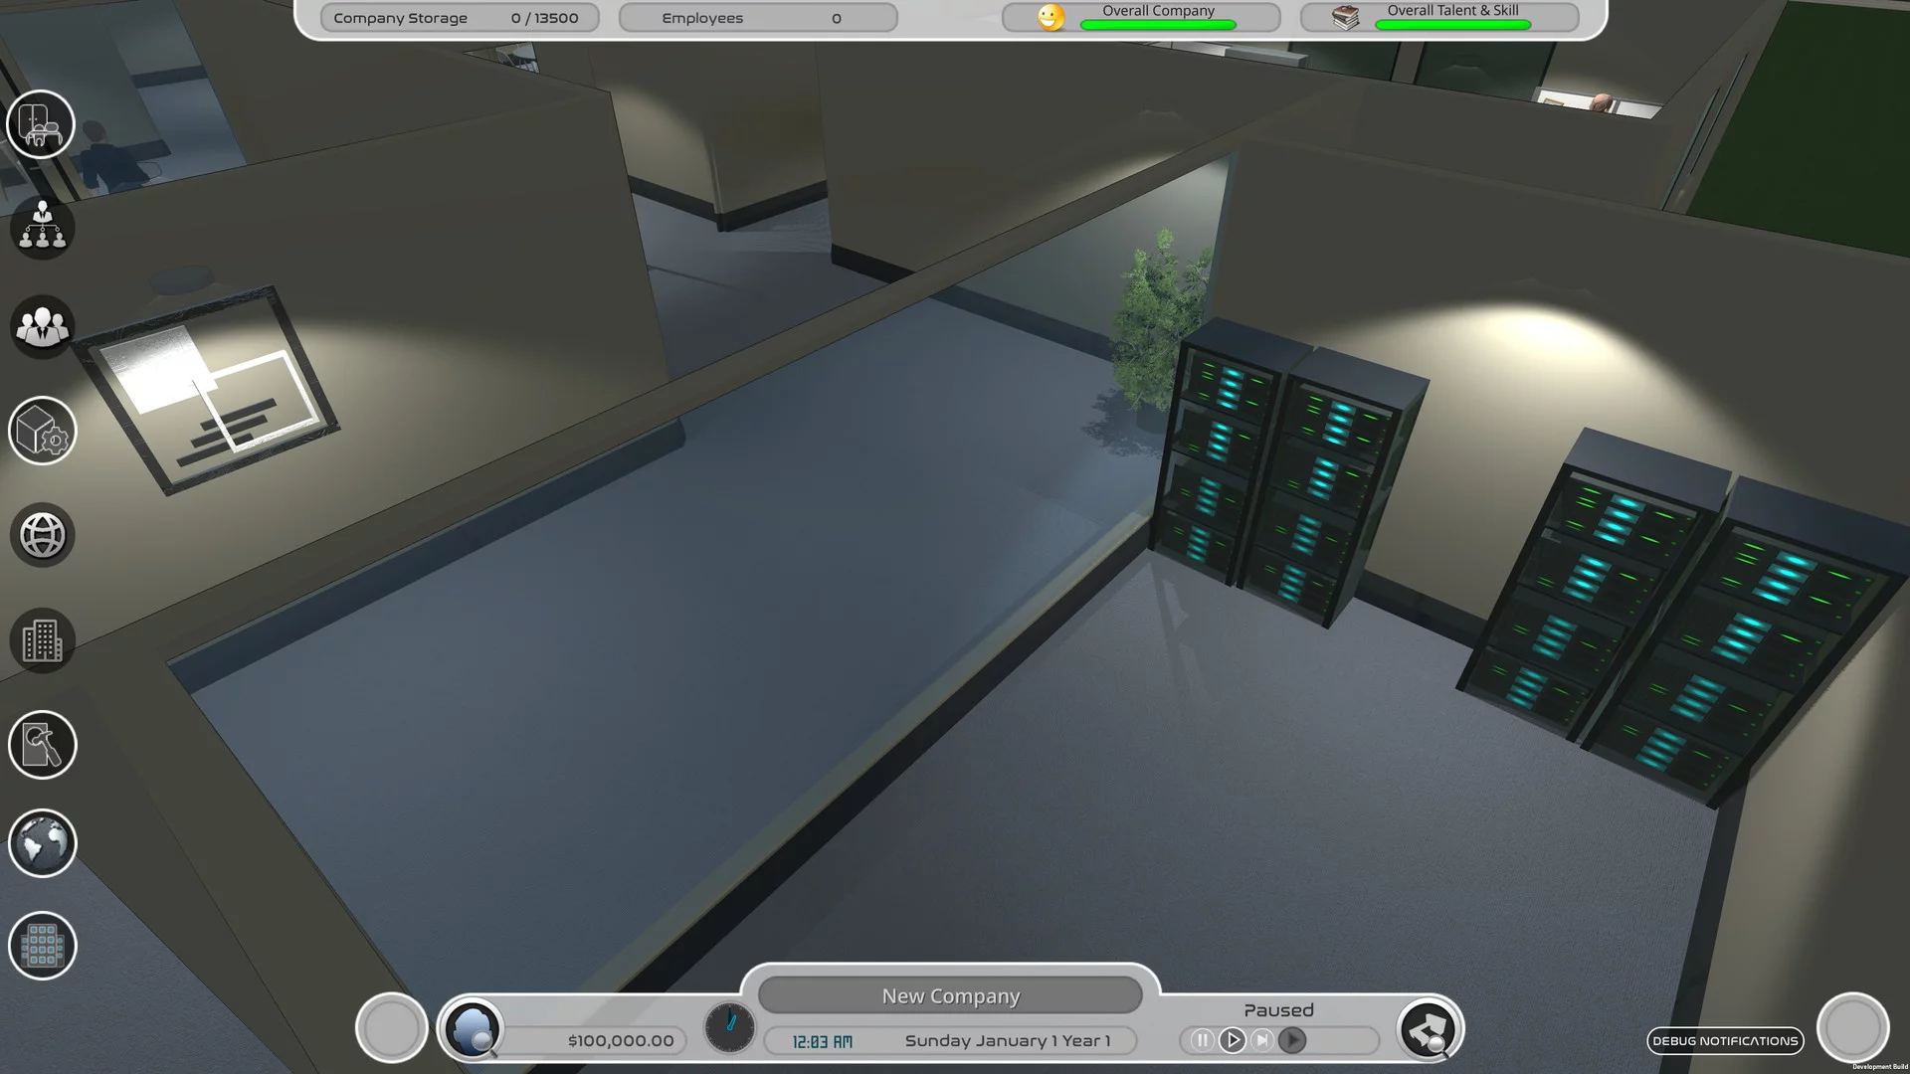Screen dimensions: 1910x1074
Task: Open the grid keypad icon
Action: [x=42, y=946]
